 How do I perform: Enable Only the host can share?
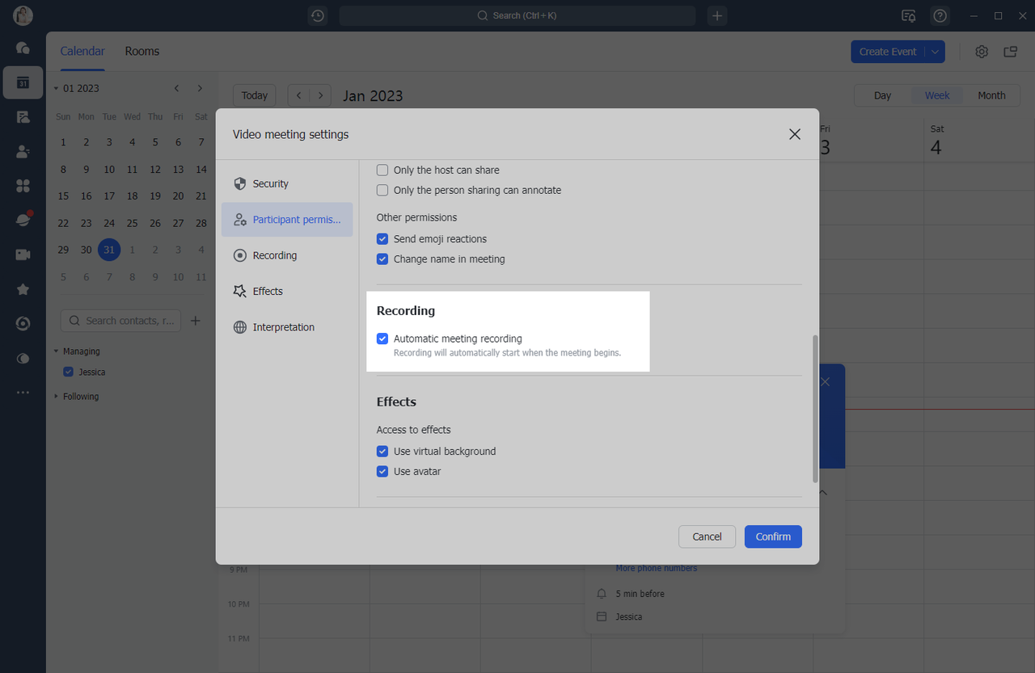pyautogui.click(x=382, y=170)
